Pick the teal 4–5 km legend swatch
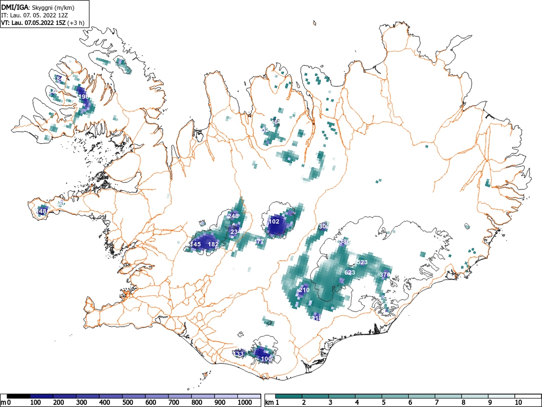Image resolution: width=542 pixels, height=407 pixels. click(x=369, y=396)
